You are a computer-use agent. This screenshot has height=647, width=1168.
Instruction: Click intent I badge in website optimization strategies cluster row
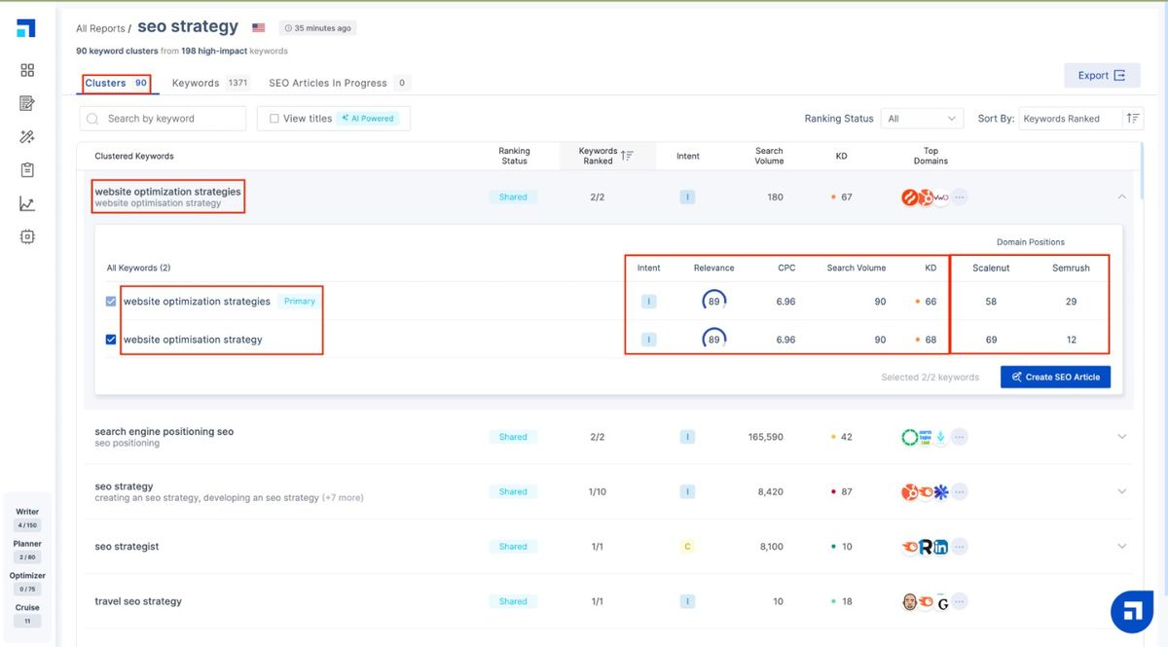(x=687, y=198)
